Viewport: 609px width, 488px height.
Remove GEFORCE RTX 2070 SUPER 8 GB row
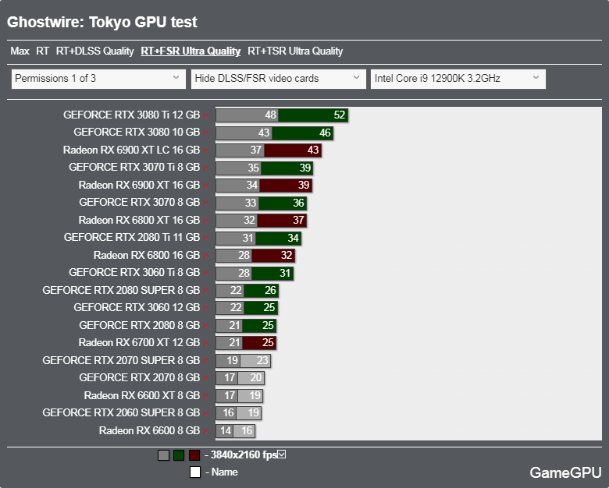pos(206,361)
